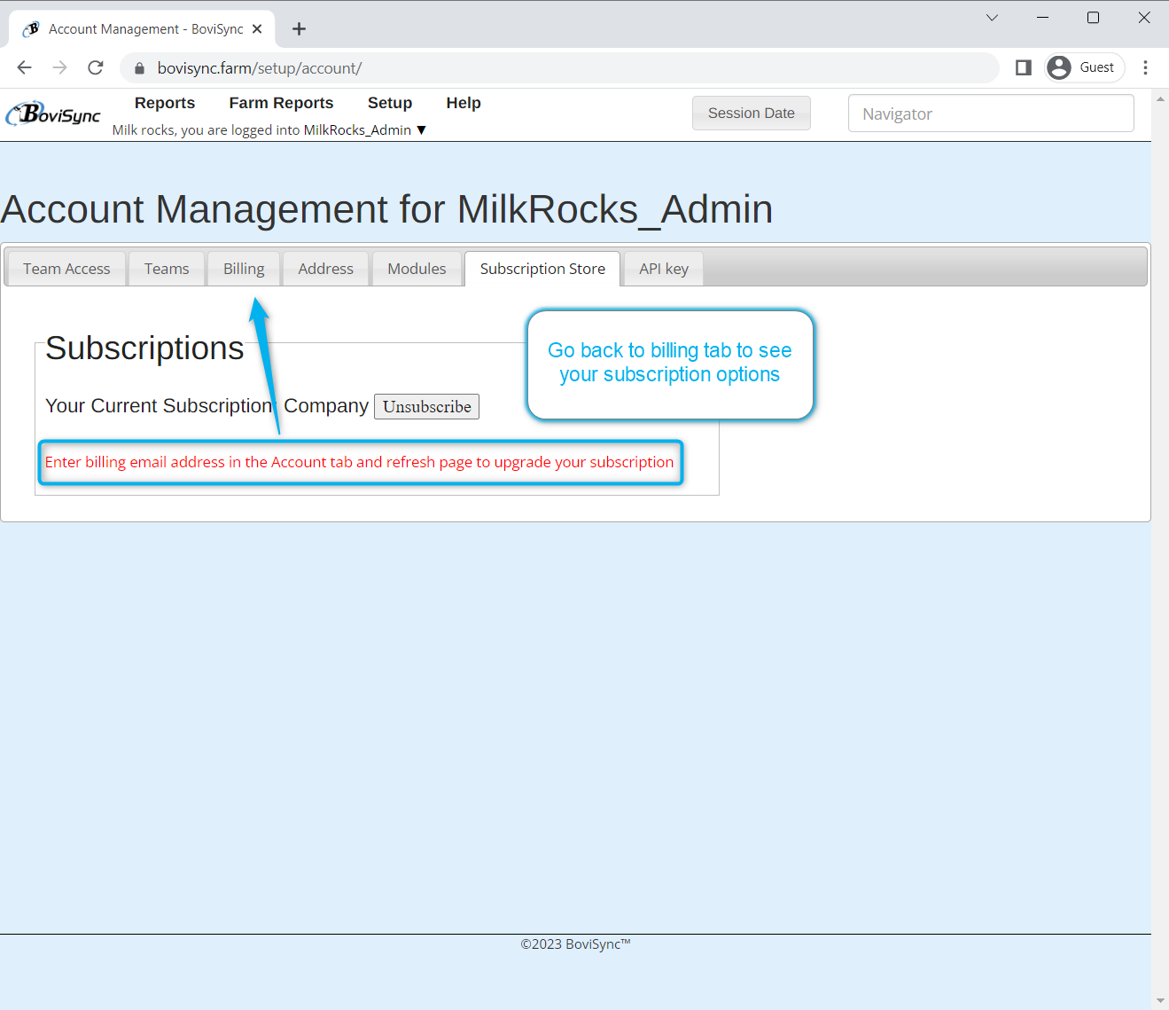Image resolution: width=1169 pixels, height=1010 pixels.
Task: Click the Unsubscribe button
Action: pyautogui.click(x=427, y=406)
